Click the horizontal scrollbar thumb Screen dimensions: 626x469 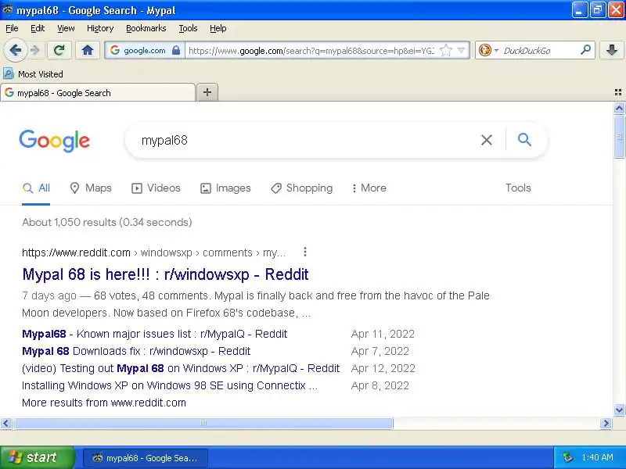[203, 423]
